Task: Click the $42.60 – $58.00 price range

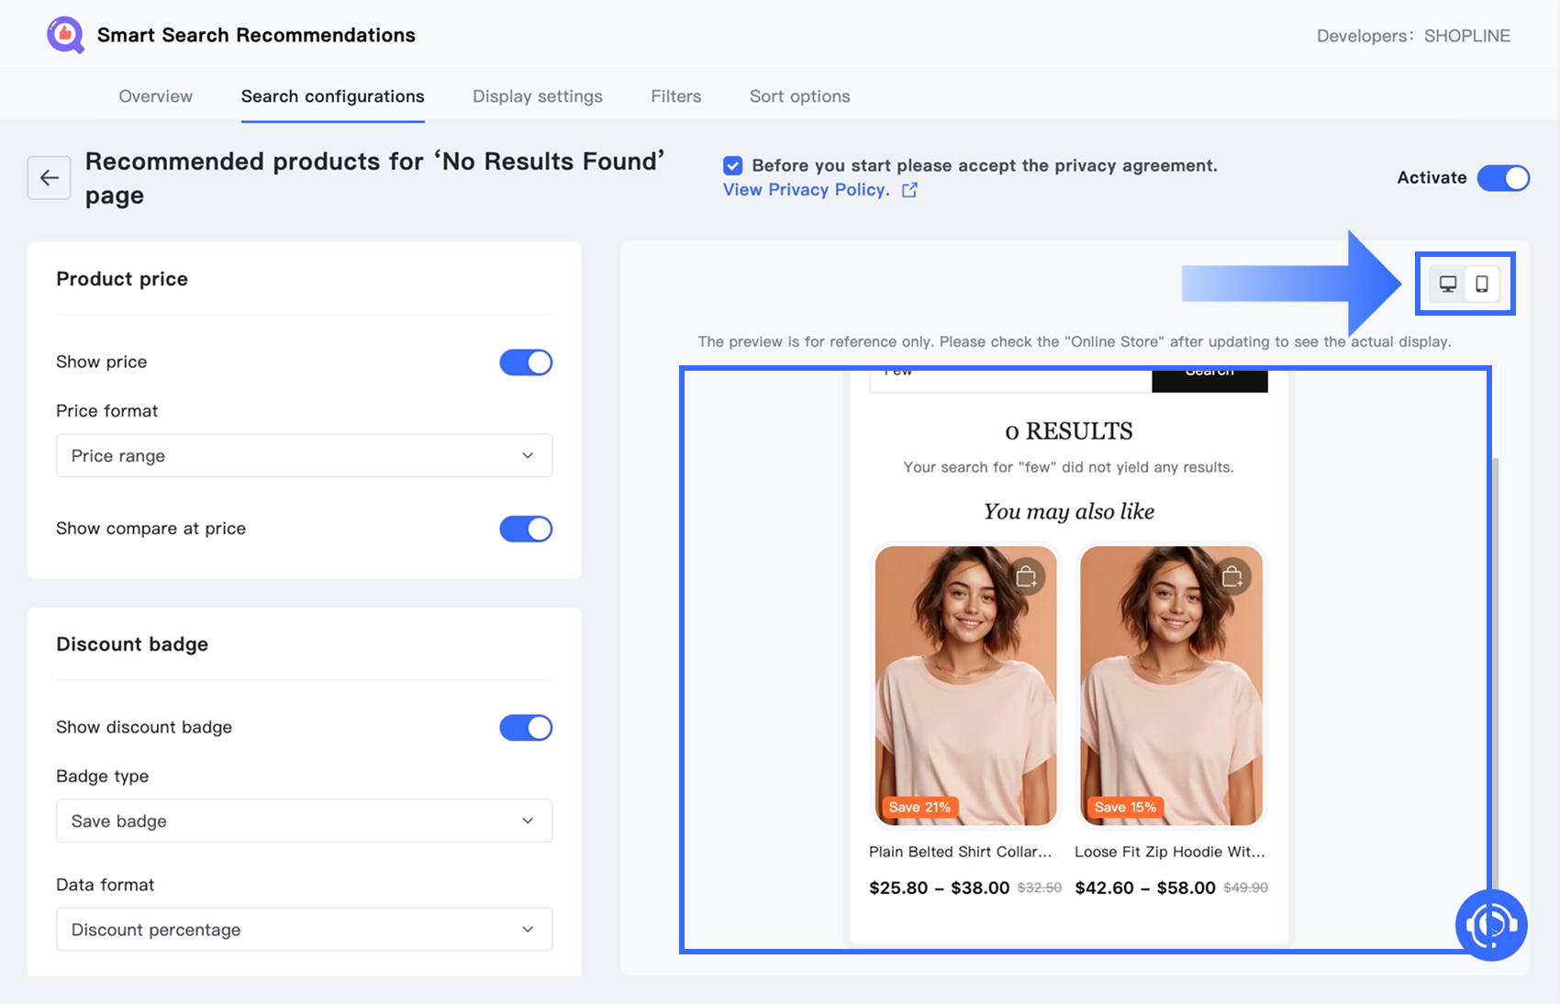Action: coord(1145,887)
